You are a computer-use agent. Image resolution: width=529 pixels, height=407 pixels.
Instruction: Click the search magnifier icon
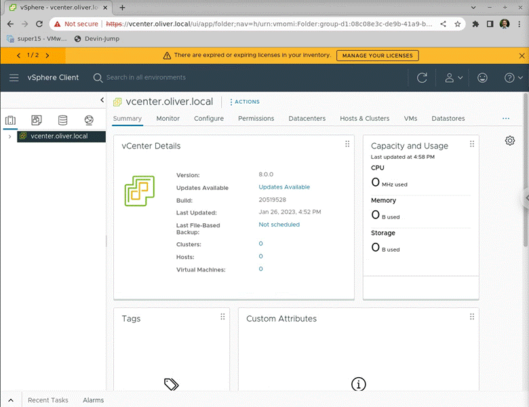pos(98,77)
